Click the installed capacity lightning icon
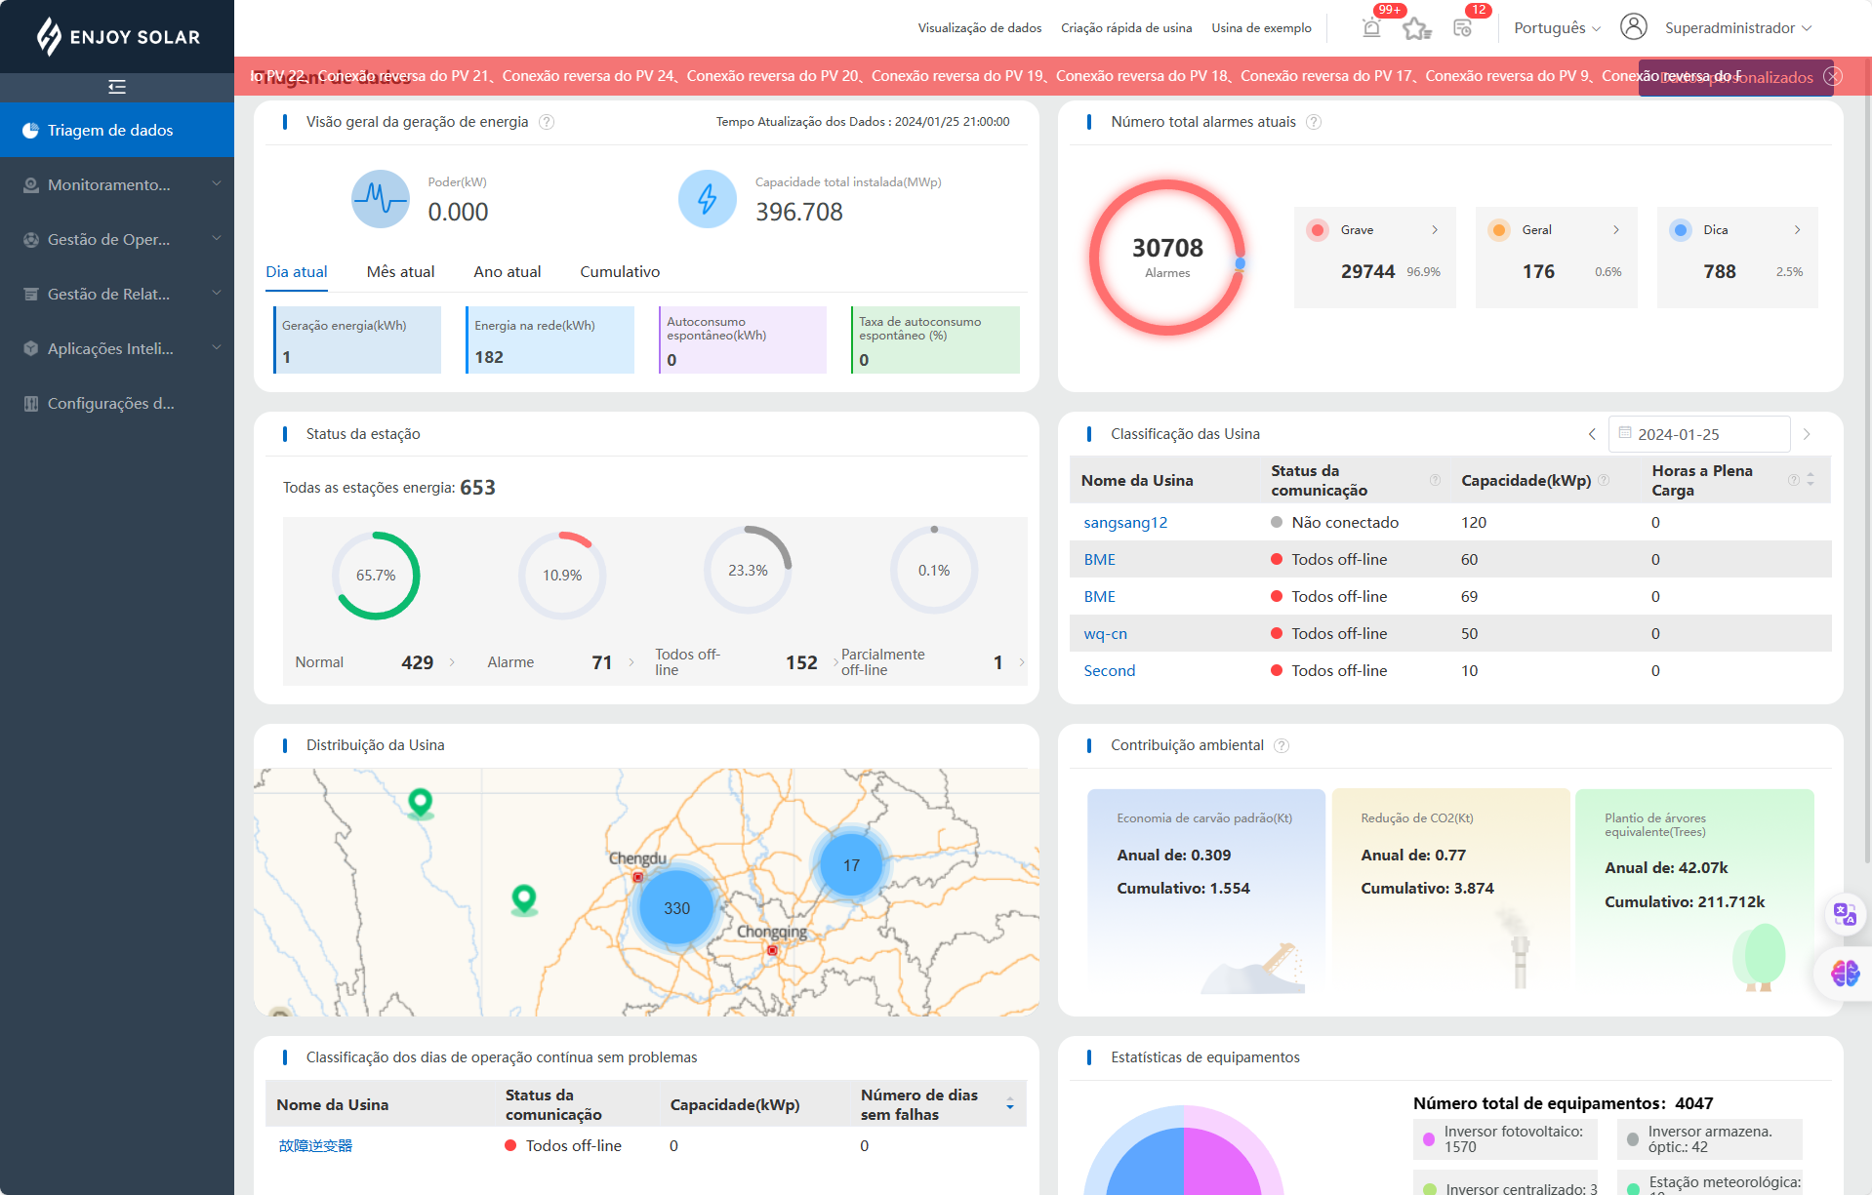 pos(708,199)
